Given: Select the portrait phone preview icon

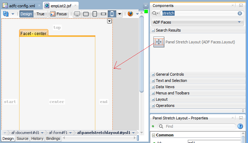Looking at the screenshot, I should pos(112,14).
